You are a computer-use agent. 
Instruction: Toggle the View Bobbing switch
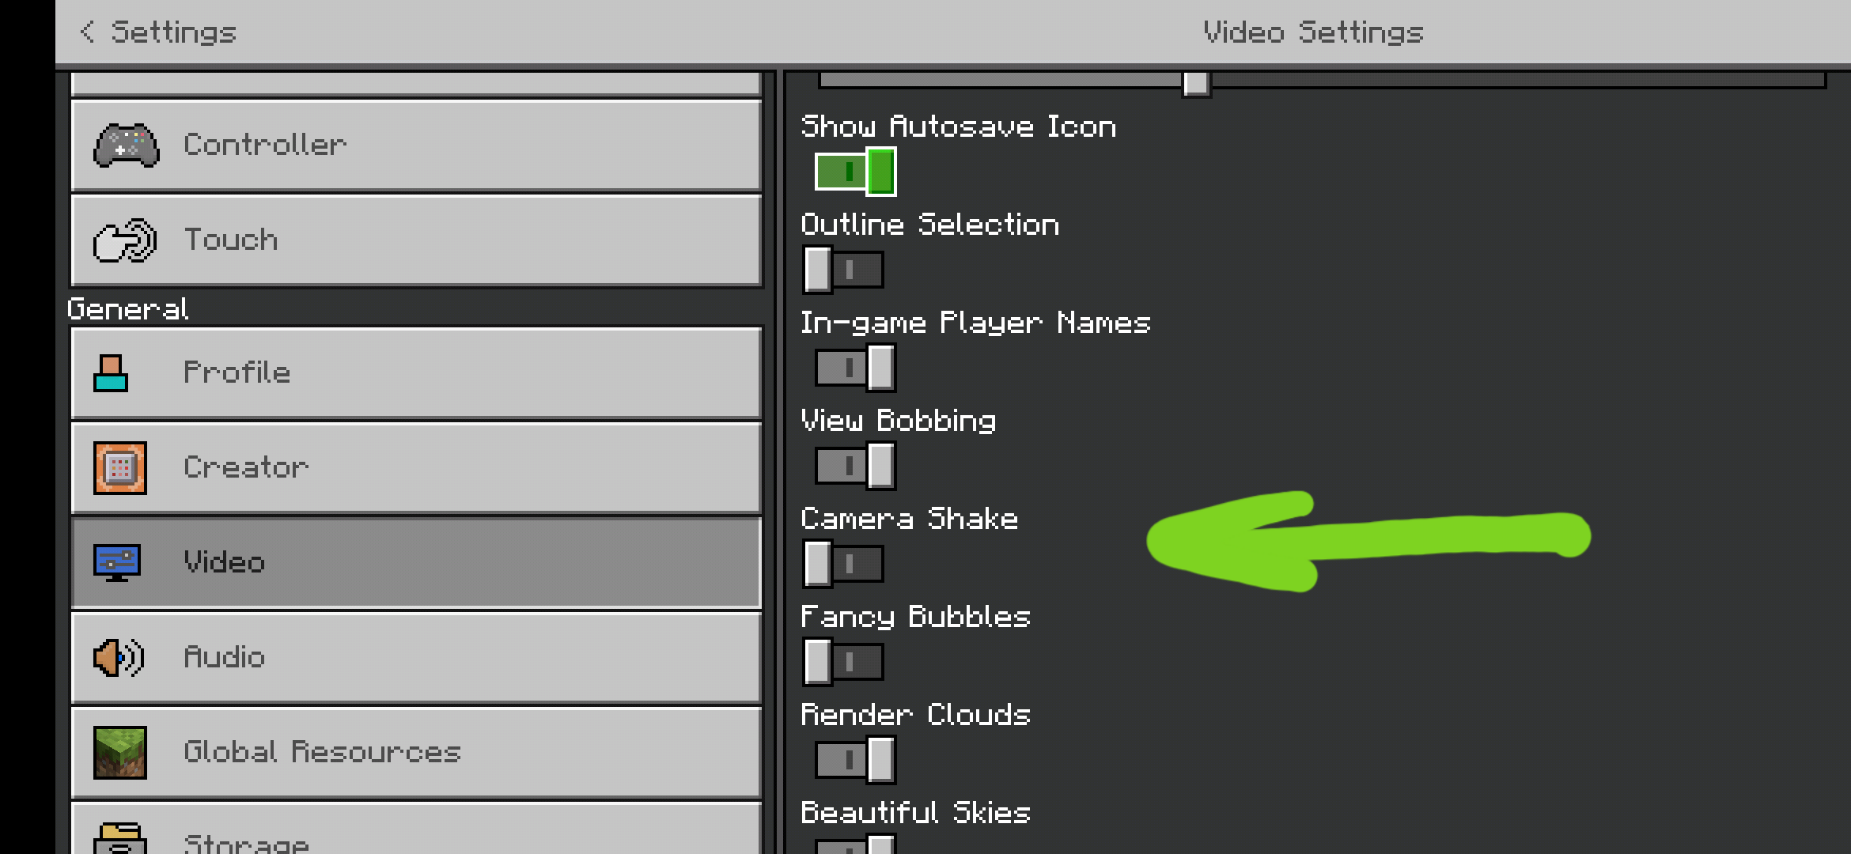pyautogui.click(x=855, y=466)
